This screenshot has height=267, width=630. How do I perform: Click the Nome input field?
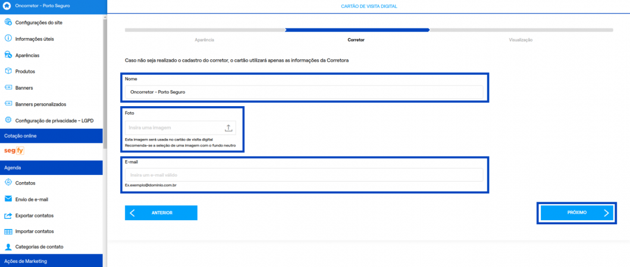pos(304,92)
